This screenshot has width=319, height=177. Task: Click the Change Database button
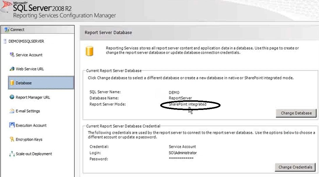click(296, 113)
